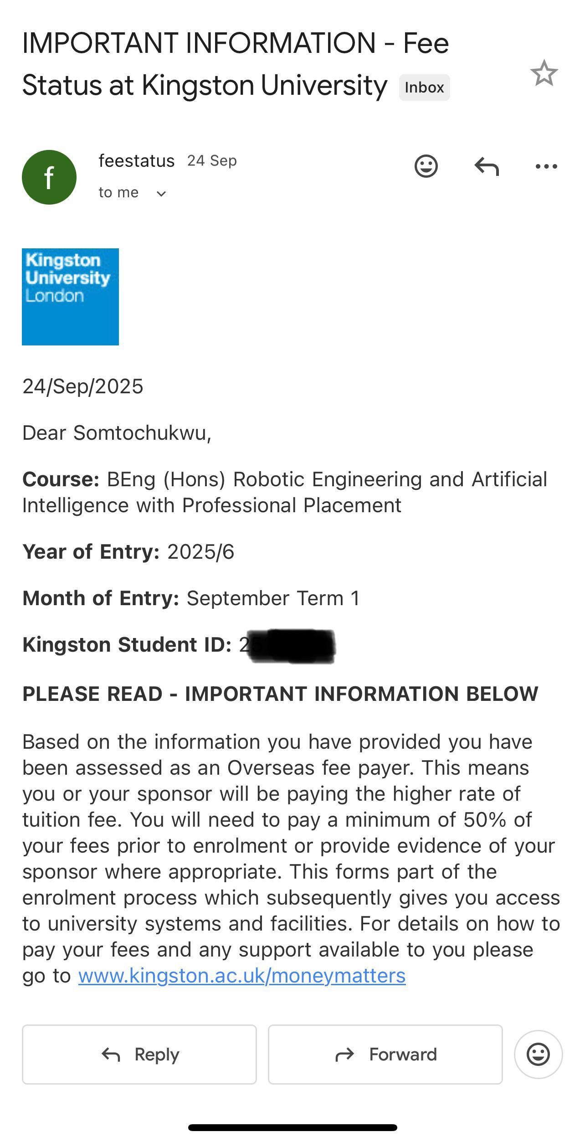
Task: Tap the "to me" recipient text
Action: (118, 193)
